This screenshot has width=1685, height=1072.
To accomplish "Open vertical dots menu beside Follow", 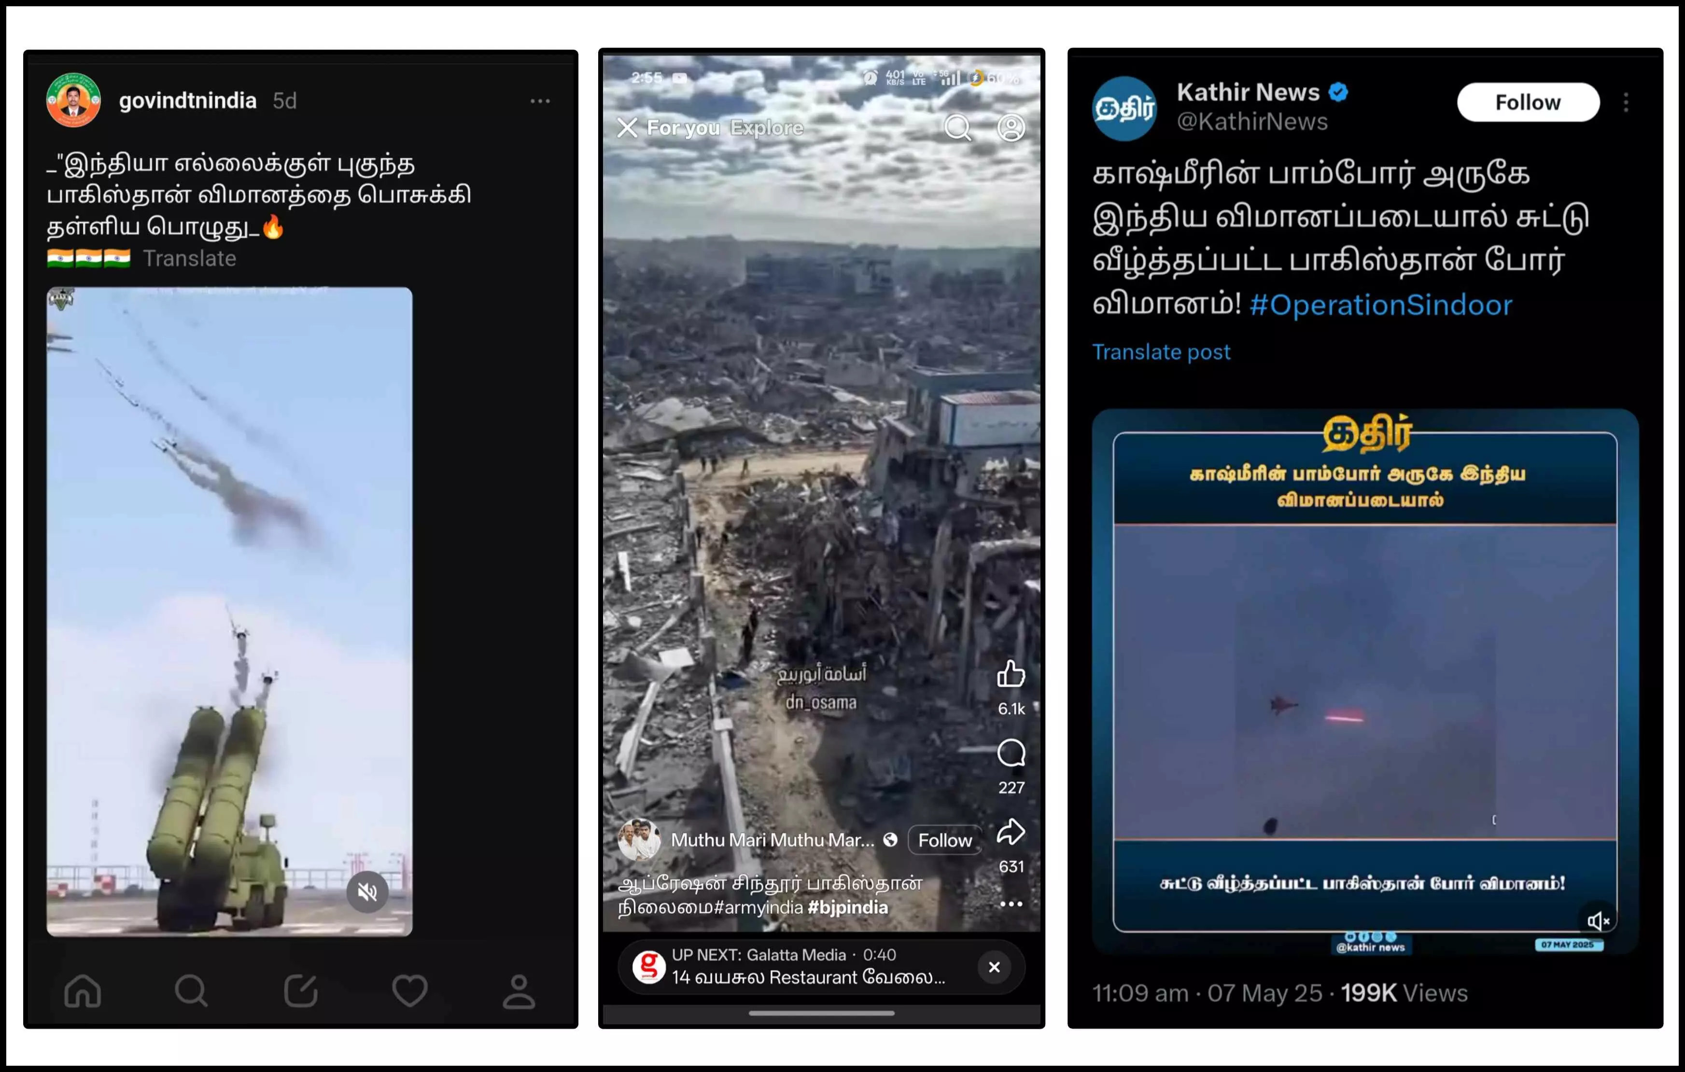I will pos(1626,102).
